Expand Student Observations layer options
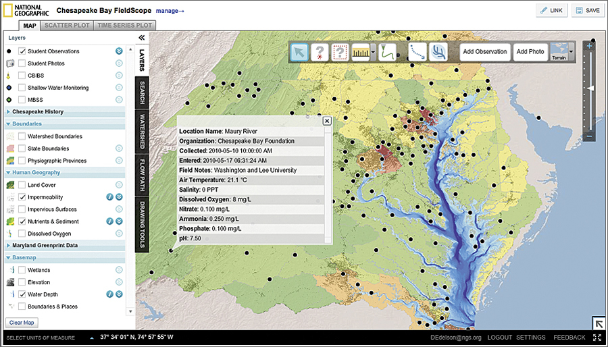This screenshot has width=608, height=347. pos(119,51)
